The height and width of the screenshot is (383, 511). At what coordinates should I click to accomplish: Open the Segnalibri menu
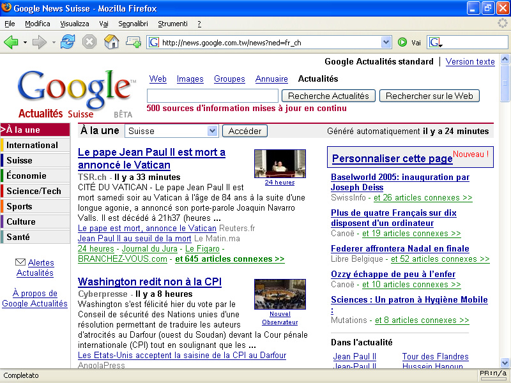point(133,24)
